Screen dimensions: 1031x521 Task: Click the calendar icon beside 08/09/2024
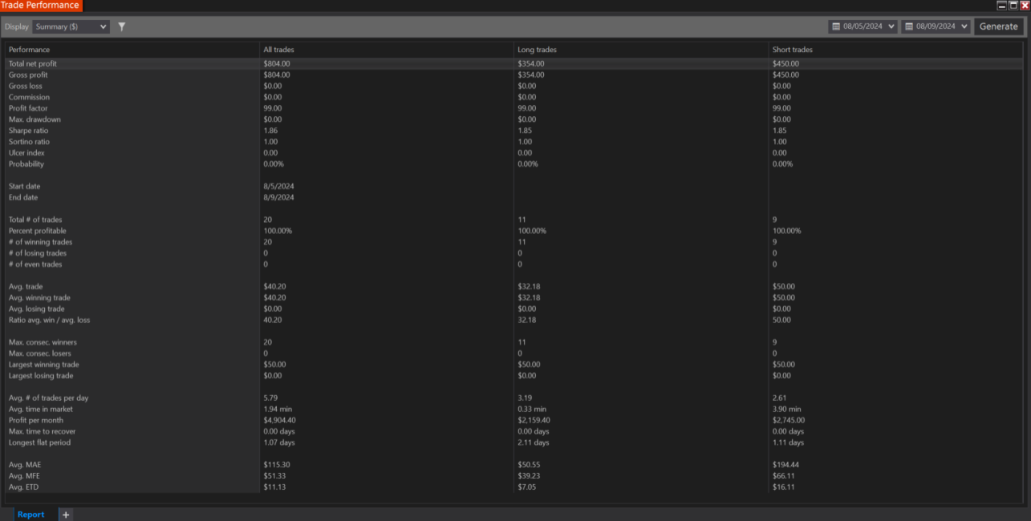(x=909, y=26)
